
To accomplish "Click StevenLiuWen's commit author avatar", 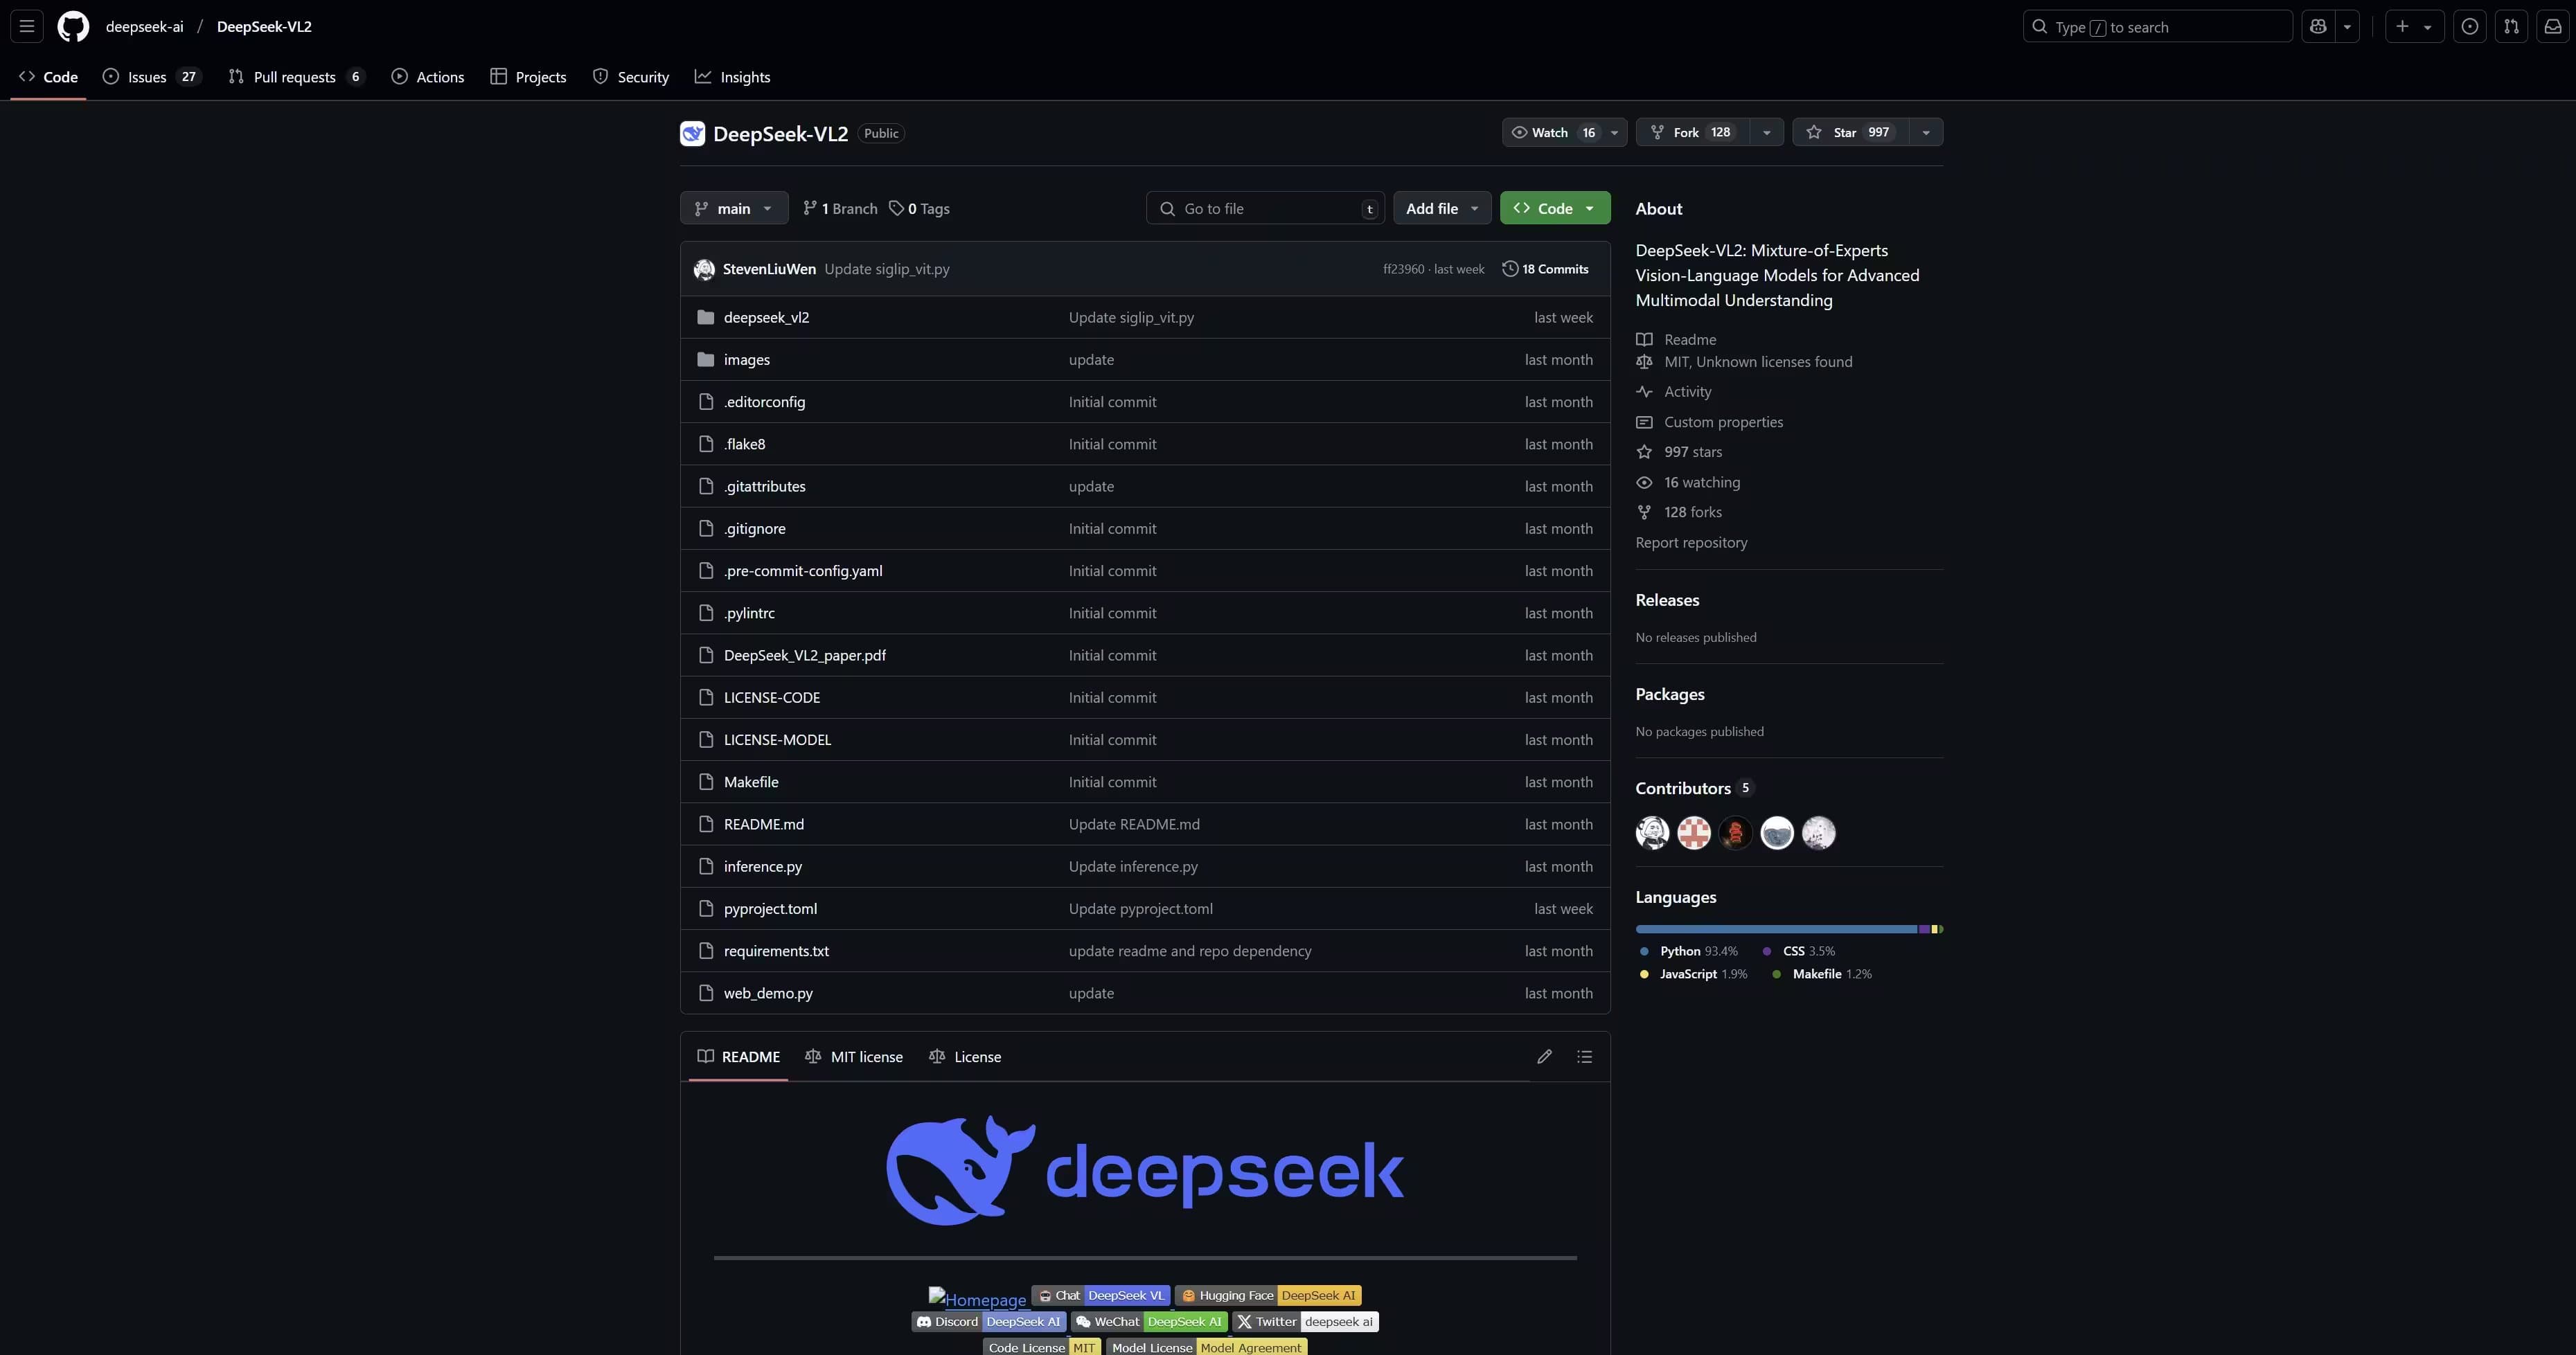I will tap(704, 269).
